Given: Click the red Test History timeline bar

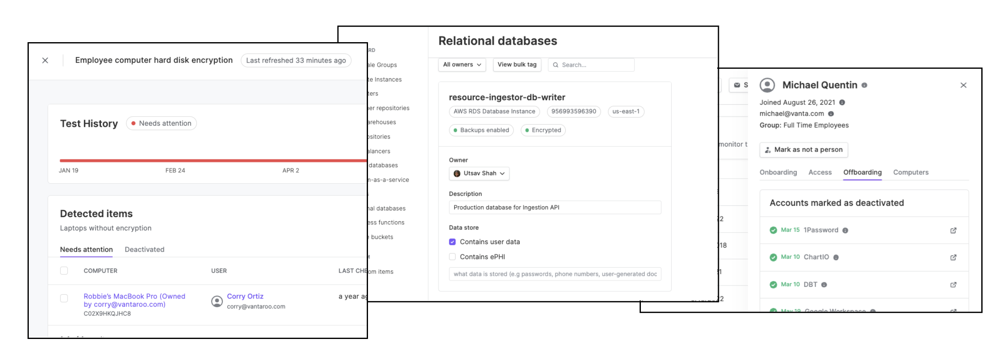Looking at the screenshot, I should (213, 160).
